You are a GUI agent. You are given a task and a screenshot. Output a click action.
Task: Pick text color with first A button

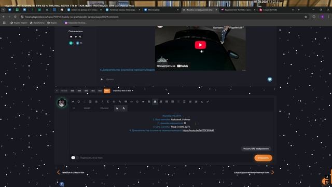117,109
